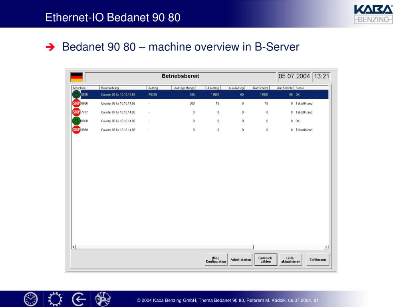This screenshot has width=409, height=307.
Task: Click the Arbeit starten button
Action: [241, 260]
